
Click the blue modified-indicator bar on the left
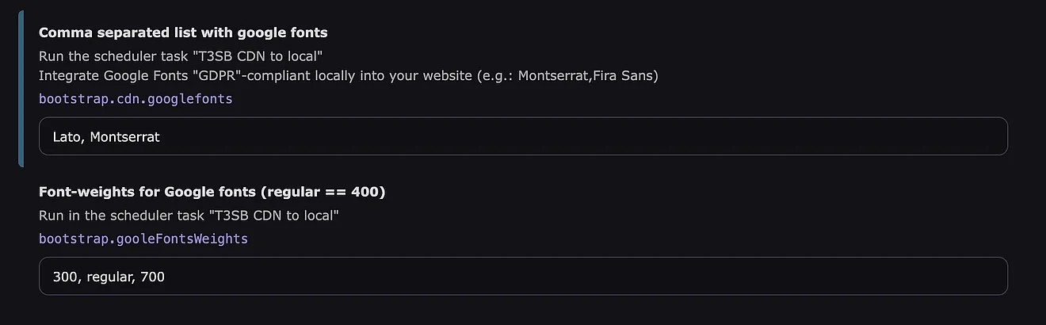tap(21, 89)
